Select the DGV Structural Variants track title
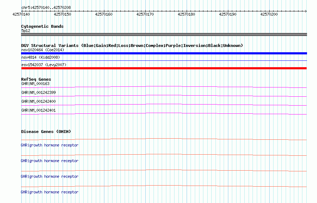 [x=132, y=46]
